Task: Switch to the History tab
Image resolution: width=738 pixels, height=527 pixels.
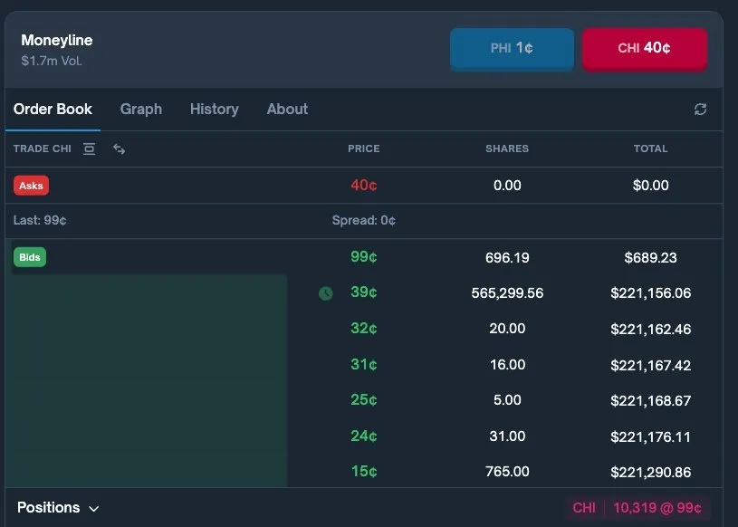Action: pyautogui.click(x=214, y=110)
